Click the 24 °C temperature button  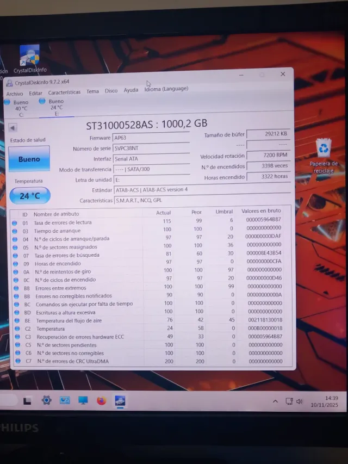click(x=30, y=196)
